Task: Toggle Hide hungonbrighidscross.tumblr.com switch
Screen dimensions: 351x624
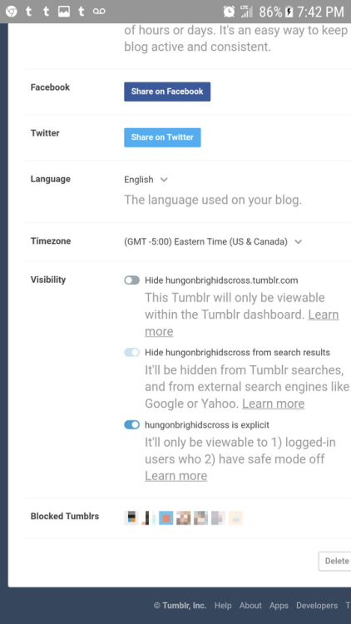Action: click(x=131, y=280)
